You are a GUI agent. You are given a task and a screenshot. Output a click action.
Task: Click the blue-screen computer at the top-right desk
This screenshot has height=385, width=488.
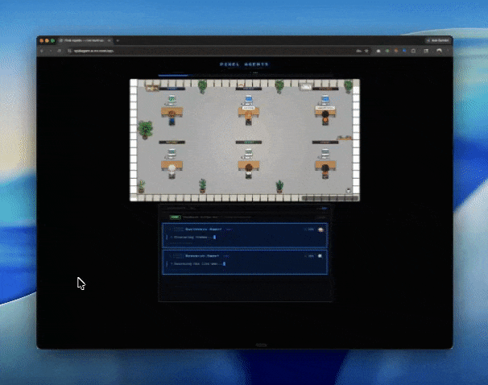pos(325,100)
